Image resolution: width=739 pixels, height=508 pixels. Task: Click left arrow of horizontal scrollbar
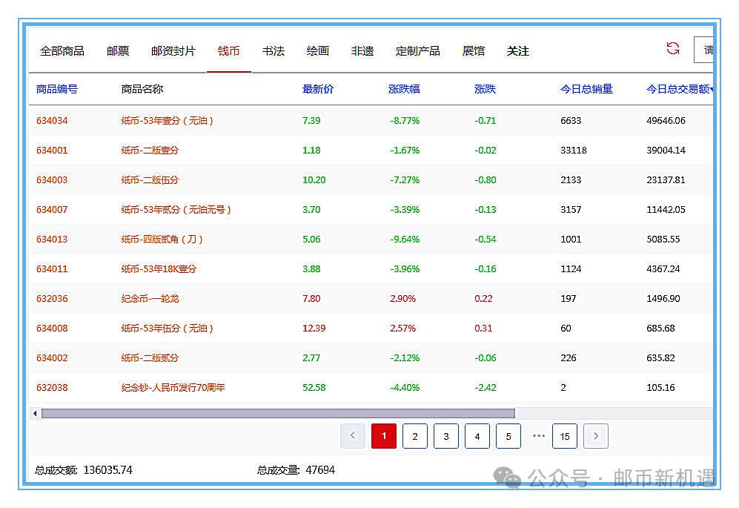pyautogui.click(x=34, y=413)
